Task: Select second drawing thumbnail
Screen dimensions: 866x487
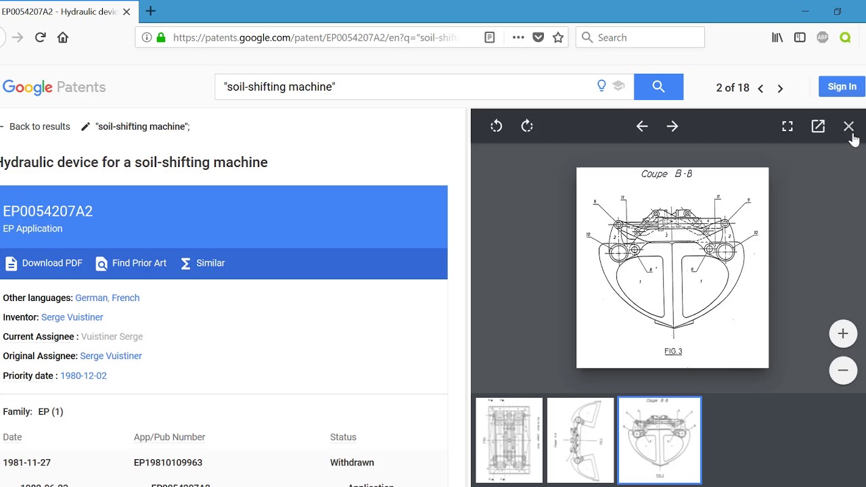Action: (580, 440)
